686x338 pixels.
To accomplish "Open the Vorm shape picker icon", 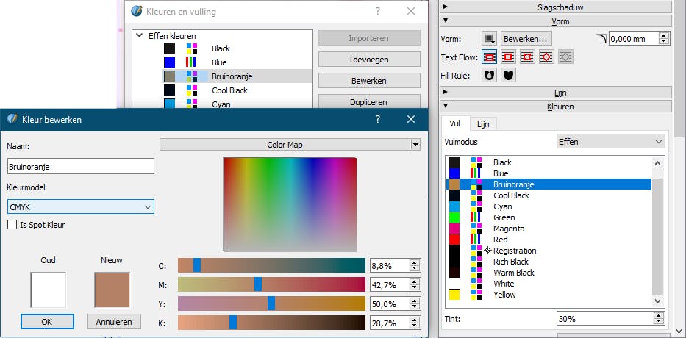I will [490, 38].
